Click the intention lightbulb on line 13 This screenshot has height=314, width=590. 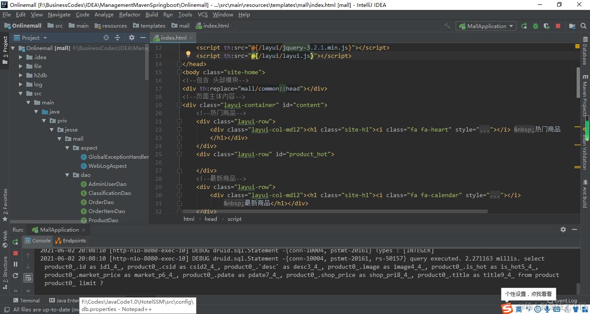click(x=188, y=54)
